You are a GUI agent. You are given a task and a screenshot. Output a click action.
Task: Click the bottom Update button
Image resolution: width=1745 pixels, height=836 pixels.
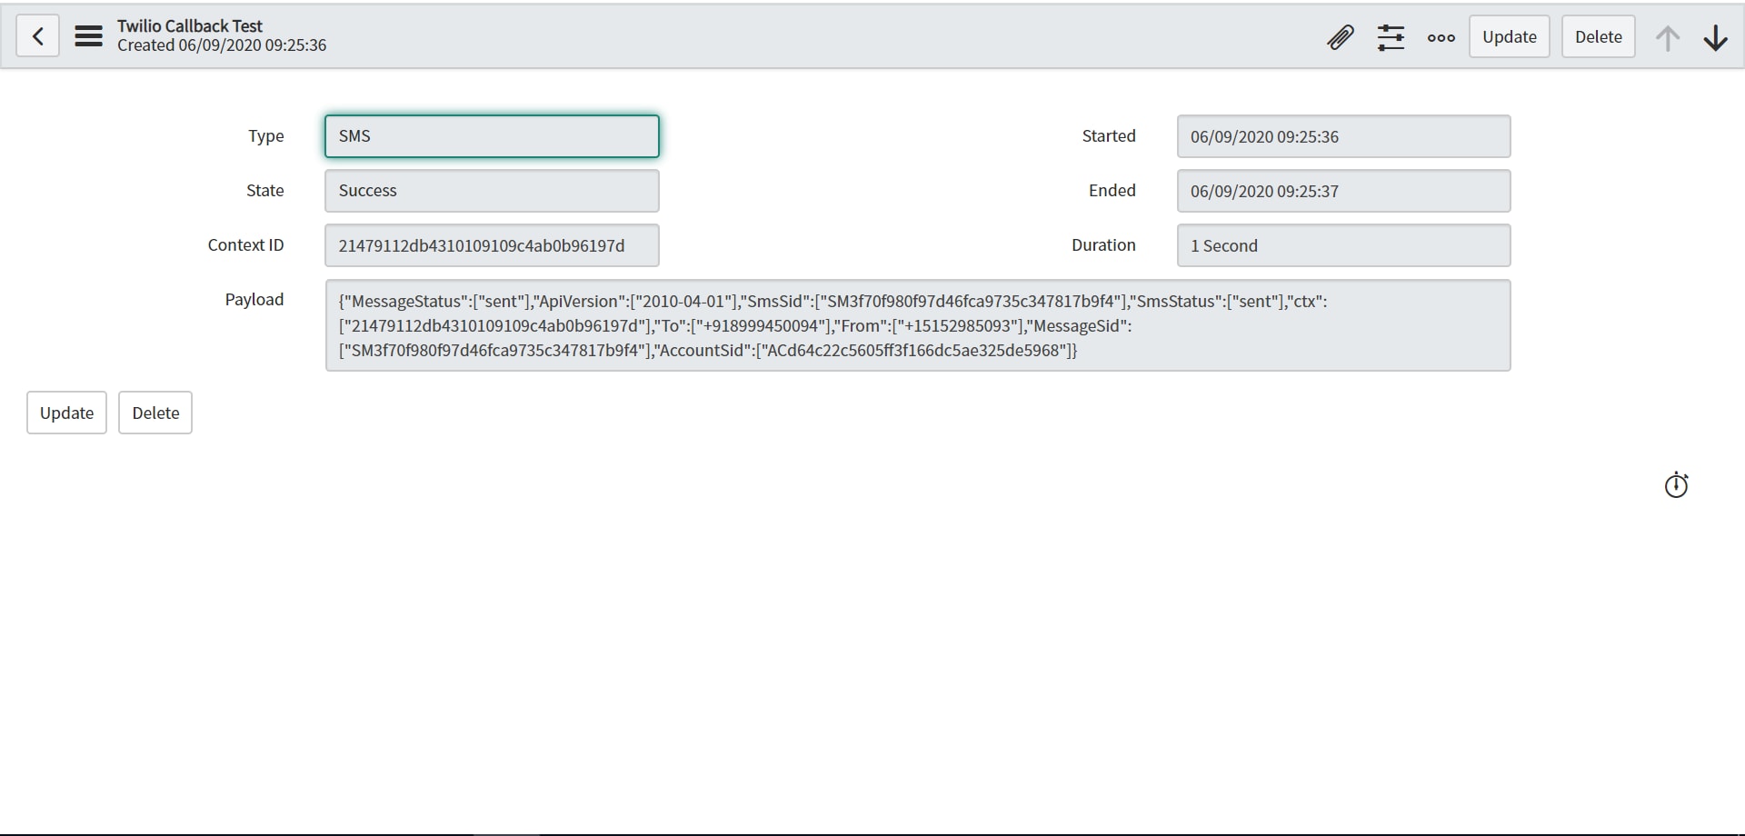pyautogui.click(x=66, y=413)
